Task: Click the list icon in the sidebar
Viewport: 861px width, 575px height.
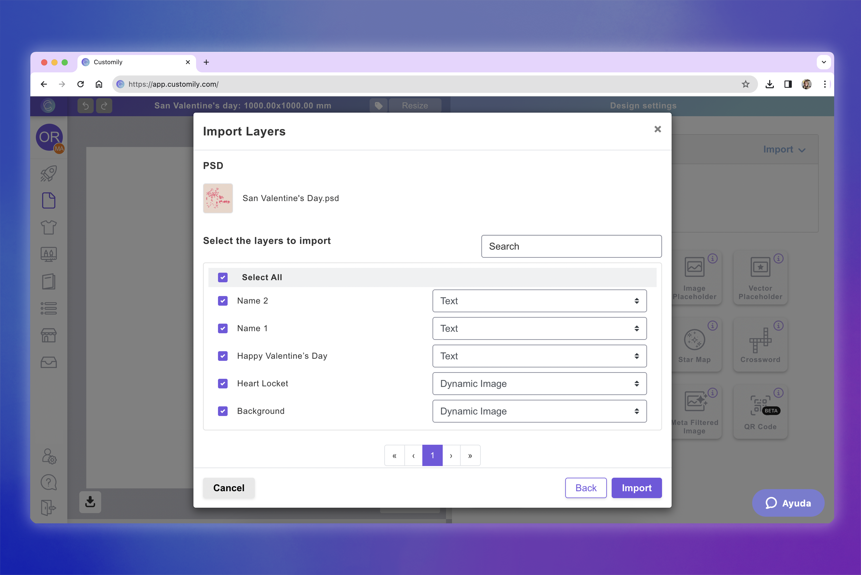Action: 49,308
